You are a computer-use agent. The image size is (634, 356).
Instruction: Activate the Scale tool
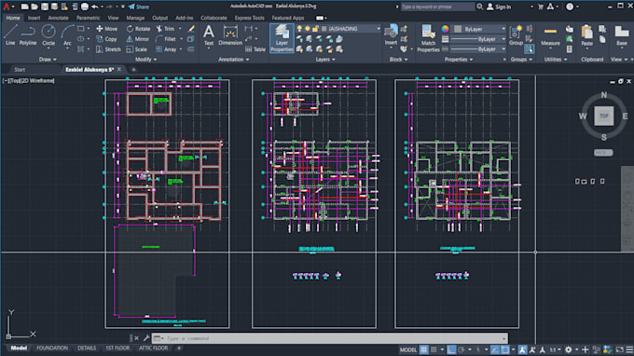point(137,49)
